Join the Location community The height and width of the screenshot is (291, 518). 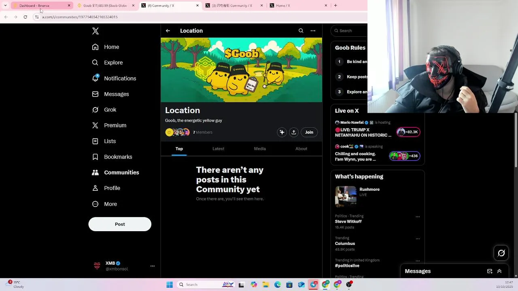309,132
